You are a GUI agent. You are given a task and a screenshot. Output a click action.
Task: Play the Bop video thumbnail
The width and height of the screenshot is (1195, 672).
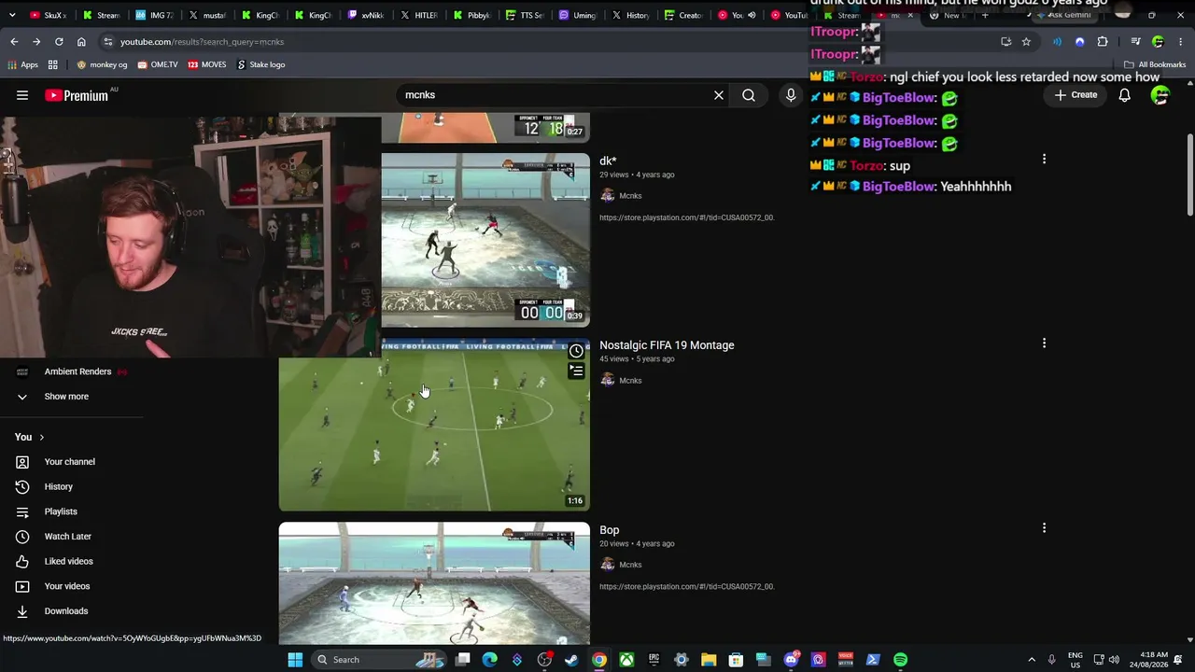(x=434, y=583)
